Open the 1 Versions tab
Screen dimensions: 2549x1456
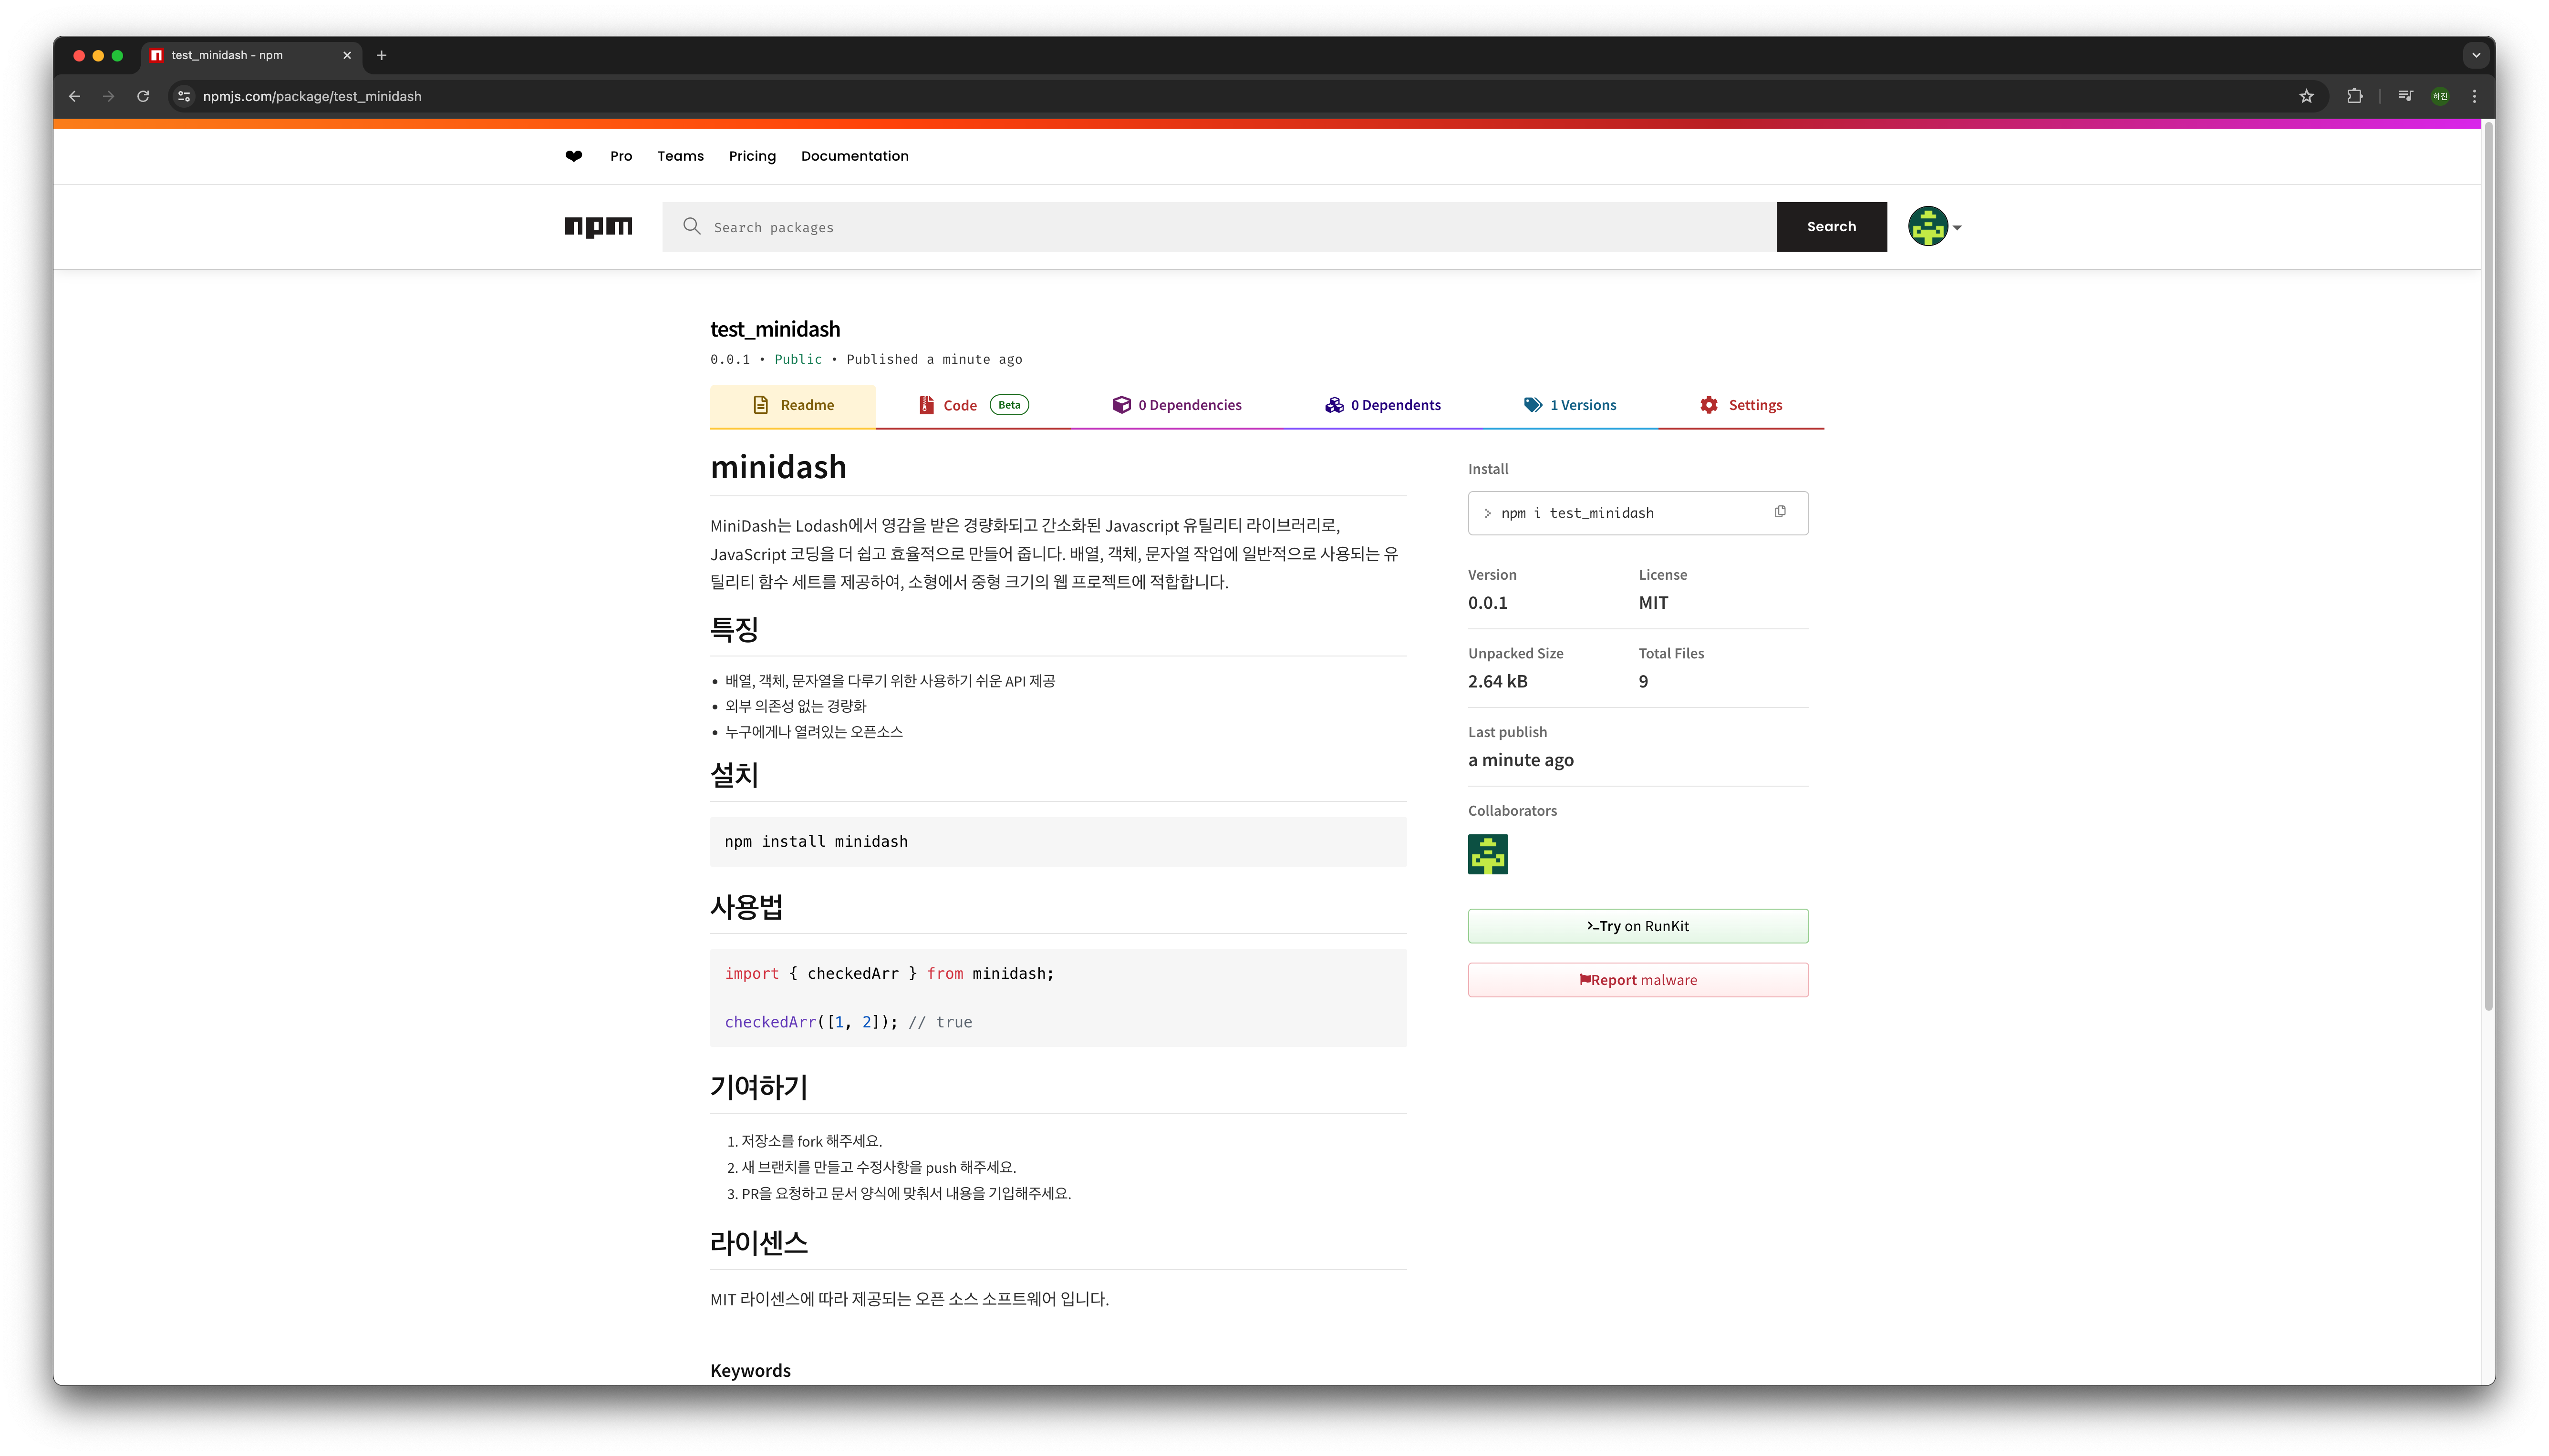(1570, 406)
